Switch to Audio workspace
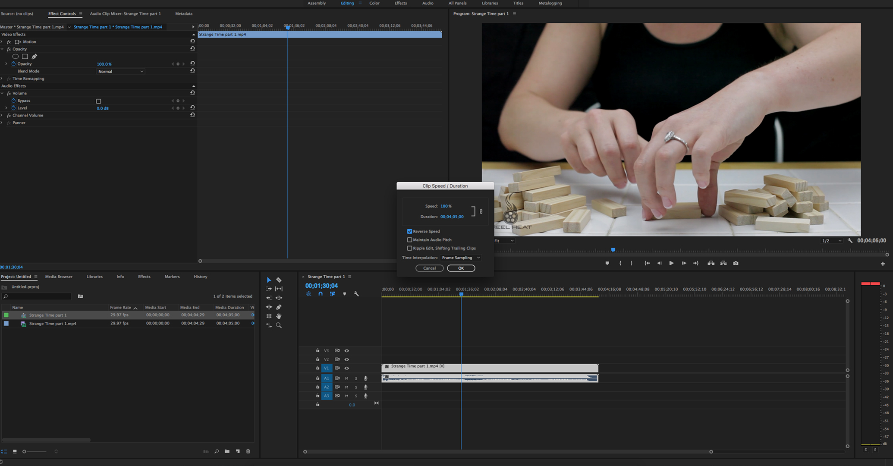The width and height of the screenshot is (893, 466). tap(428, 3)
